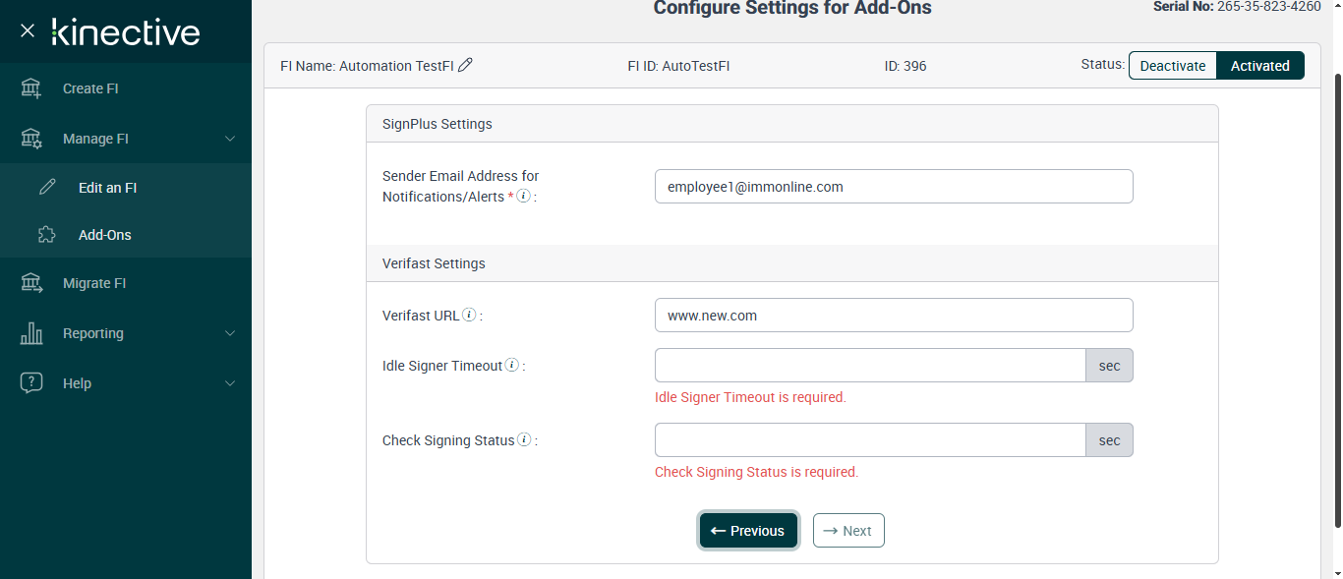1343x579 pixels.
Task: Click the Verifast URL info icon
Action: [470, 316]
